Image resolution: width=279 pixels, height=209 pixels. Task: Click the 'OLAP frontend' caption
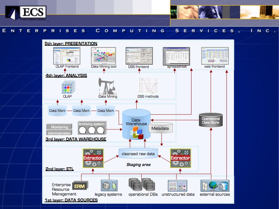(67, 66)
